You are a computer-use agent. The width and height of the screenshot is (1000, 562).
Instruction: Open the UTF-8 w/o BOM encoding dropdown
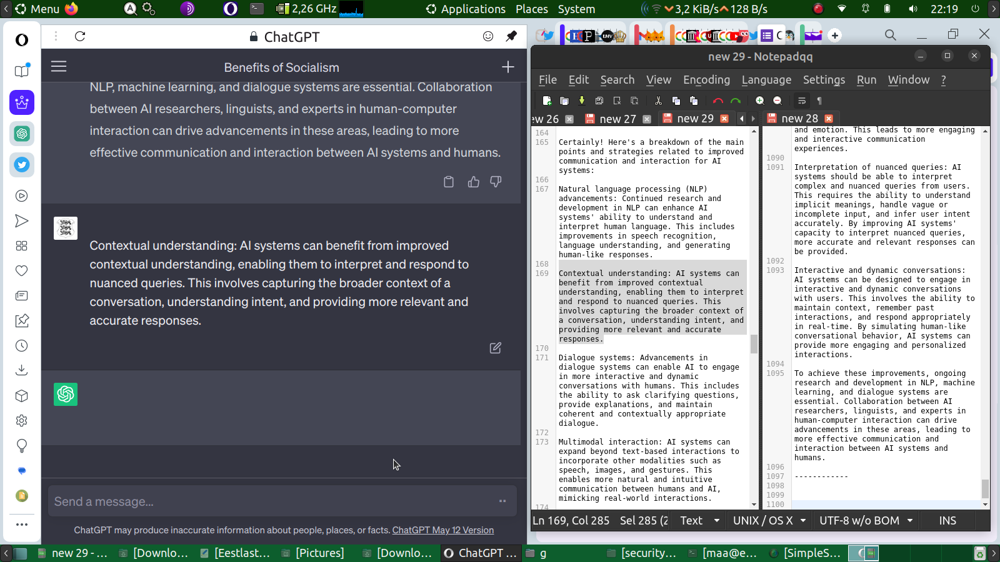click(x=866, y=521)
